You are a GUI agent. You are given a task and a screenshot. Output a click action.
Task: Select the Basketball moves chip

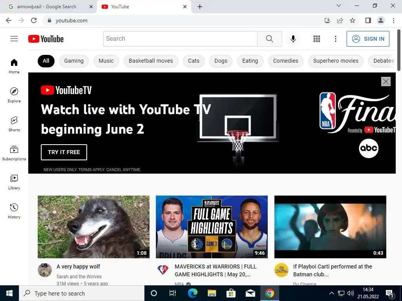[151, 61]
